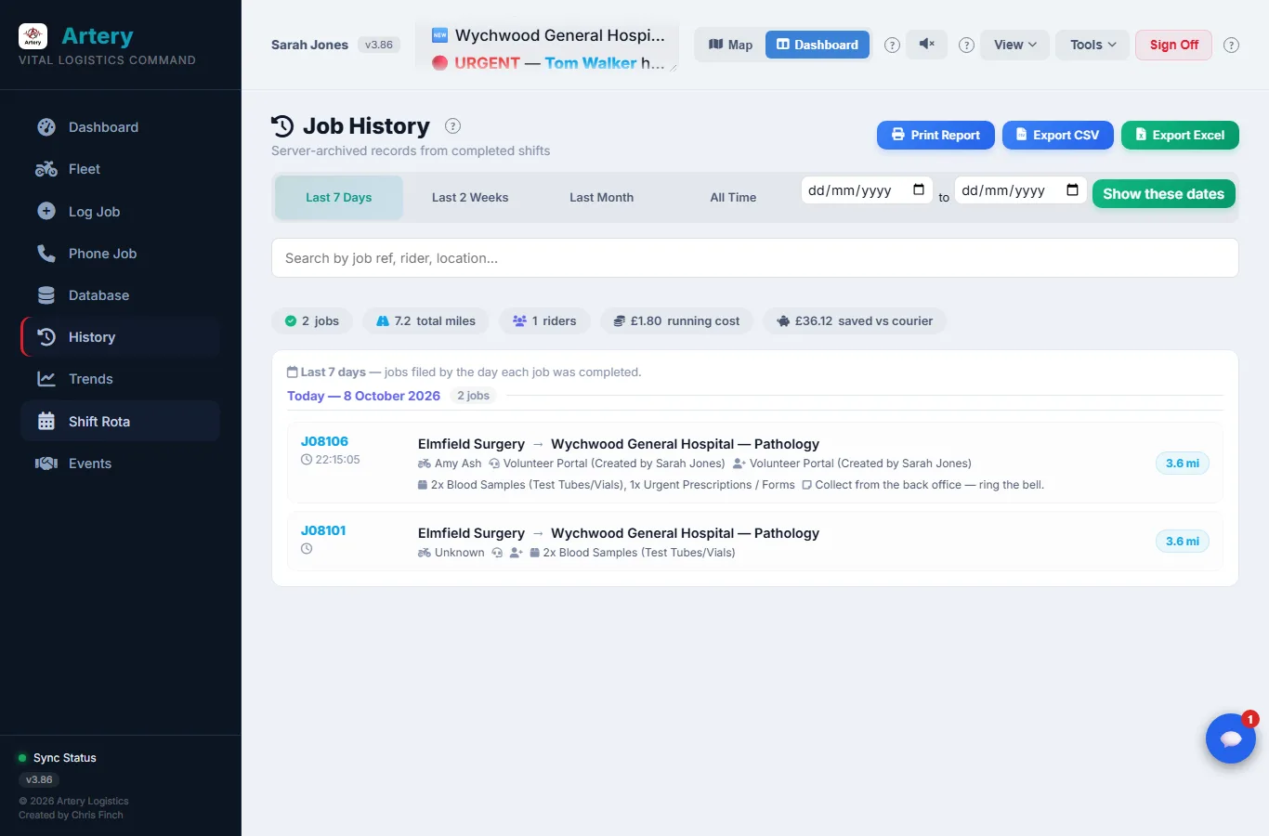Open Database in the sidebar

click(x=120, y=295)
